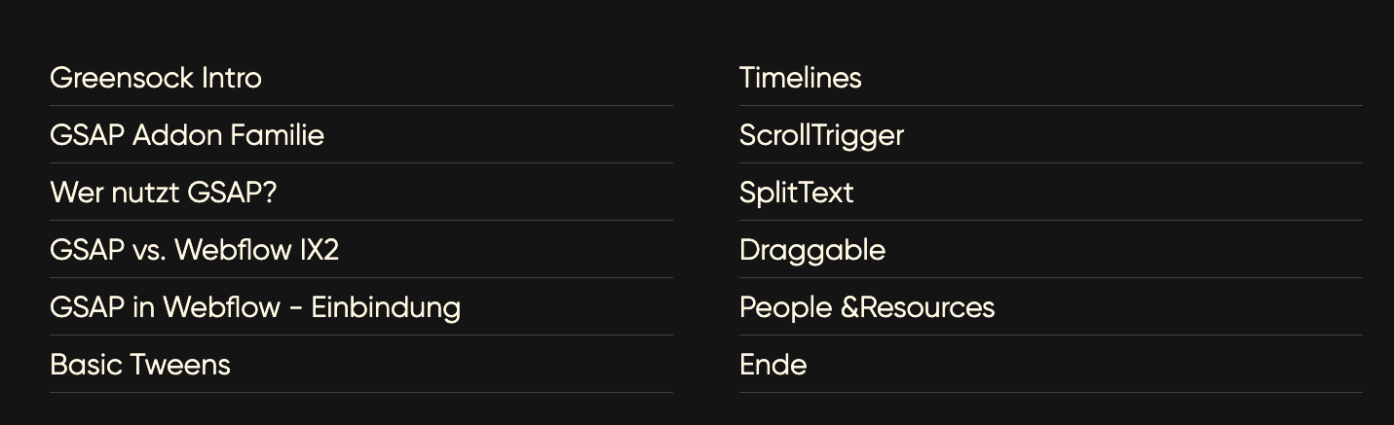Open People &Resources section
Image resolution: width=1394 pixels, height=425 pixels.
point(1050,307)
